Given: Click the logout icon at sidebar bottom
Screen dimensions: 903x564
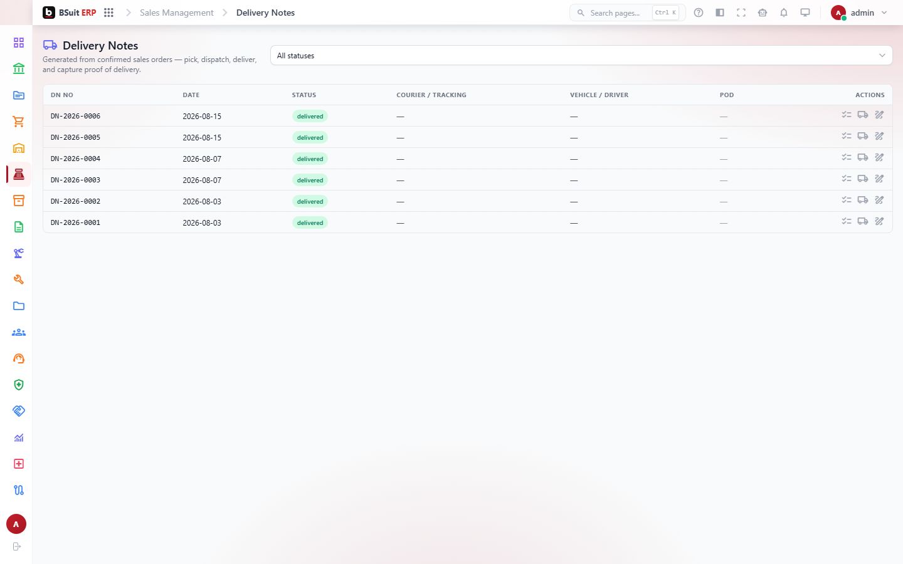Looking at the screenshot, I should [17, 546].
